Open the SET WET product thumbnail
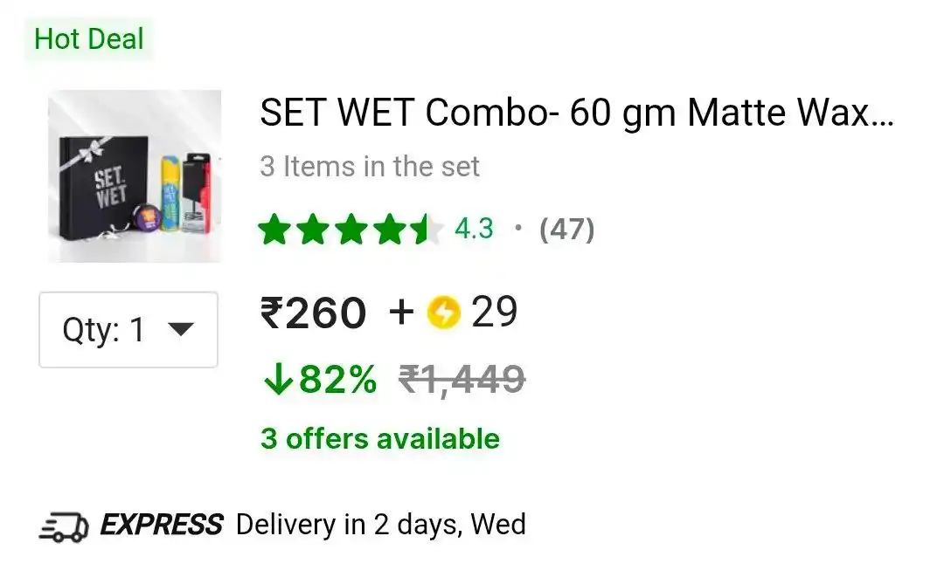The height and width of the screenshot is (584, 944). [x=135, y=176]
